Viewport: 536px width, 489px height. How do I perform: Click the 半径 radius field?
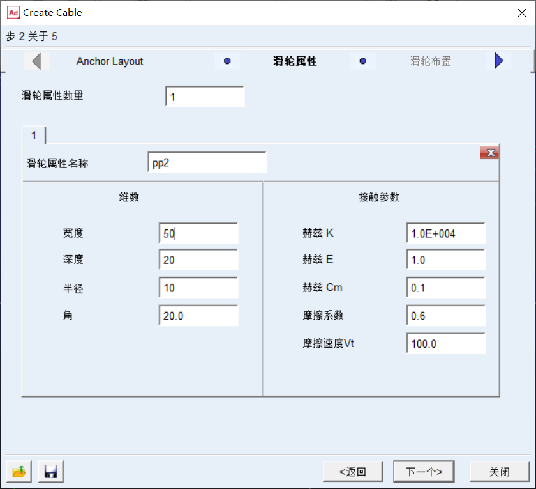pos(198,288)
